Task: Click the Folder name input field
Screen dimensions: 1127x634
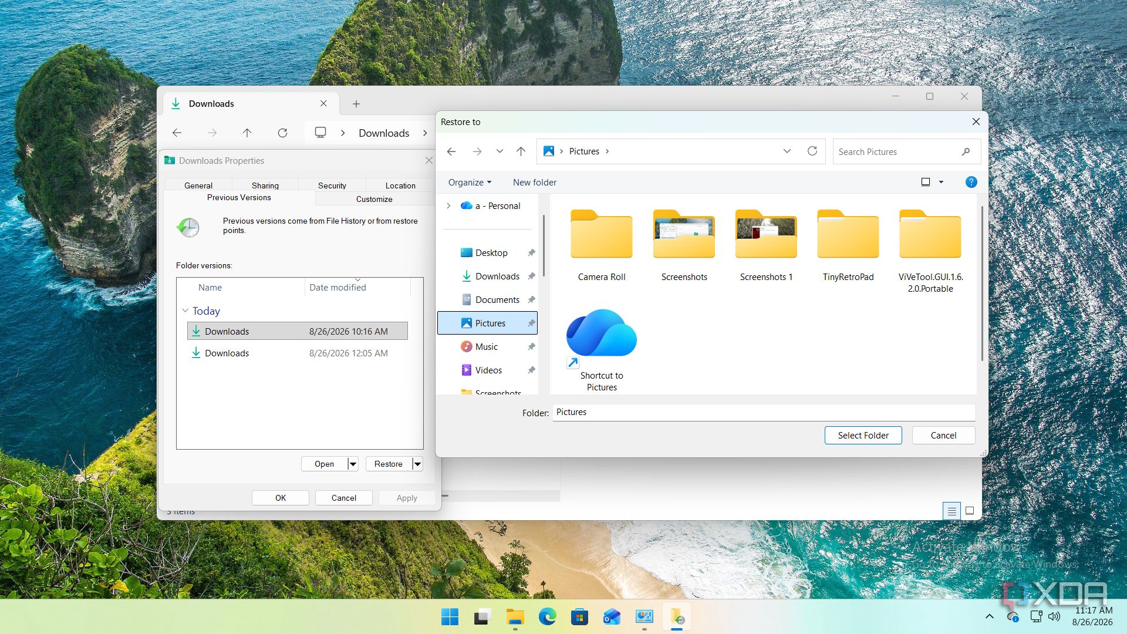Action: (764, 412)
